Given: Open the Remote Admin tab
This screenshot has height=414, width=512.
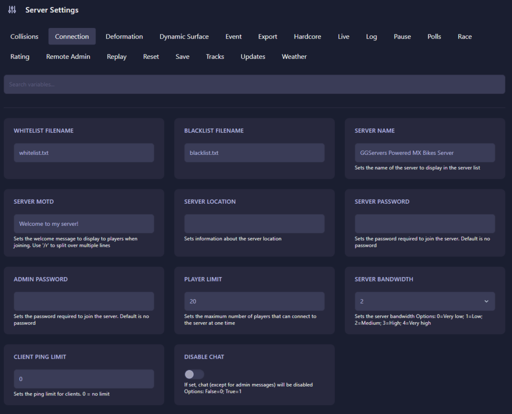Looking at the screenshot, I should point(68,56).
